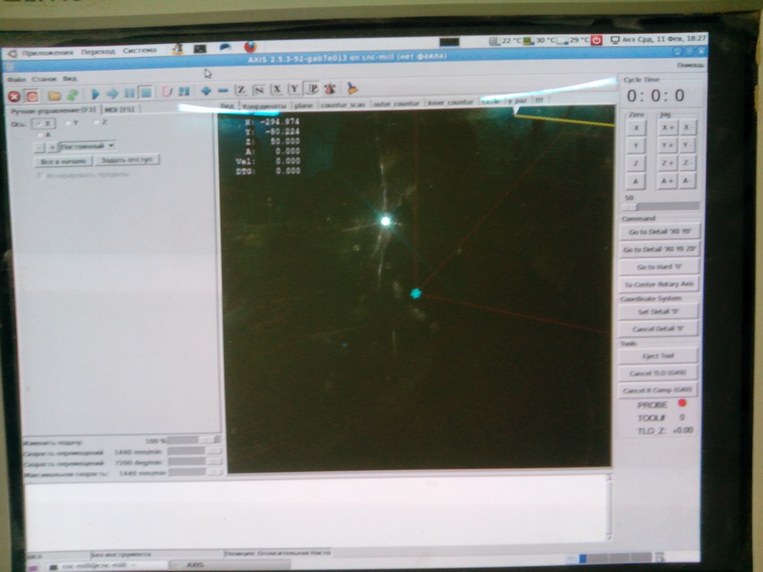
Task: Toggle the machine power icon
Action: click(x=32, y=97)
